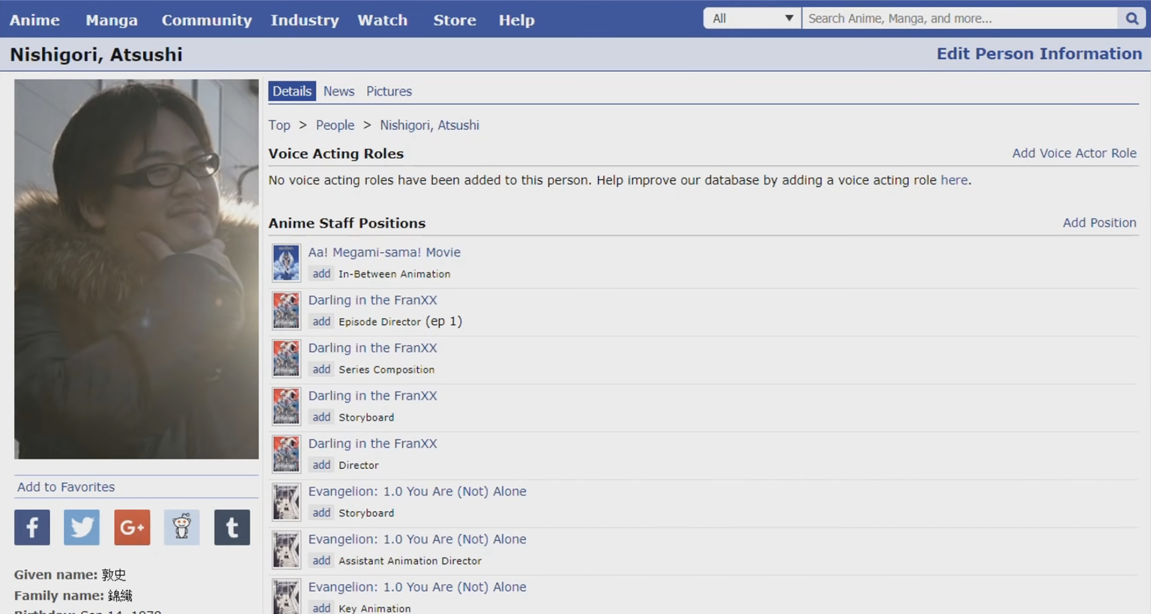The width and height of the screenshot is (1151, 614).
Task: Click the Twitter share icon
Action: (x=82, y=527)
